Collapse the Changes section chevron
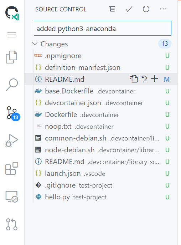 pyautogui.click(x=35, y=44)
